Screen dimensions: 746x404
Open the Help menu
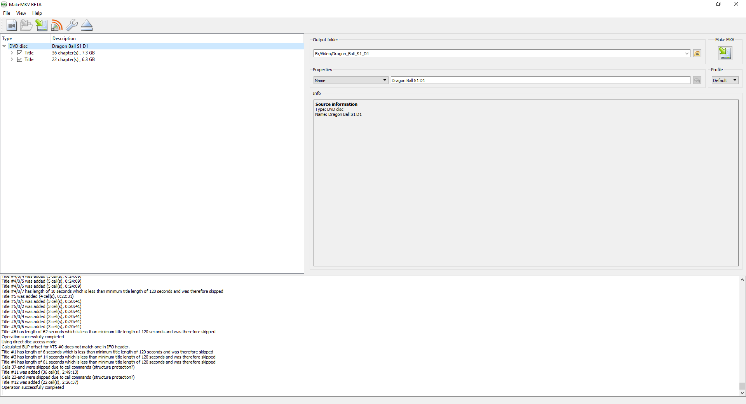[37, 13]
